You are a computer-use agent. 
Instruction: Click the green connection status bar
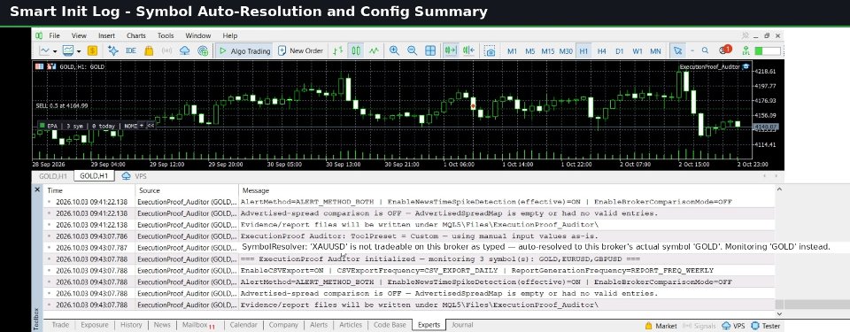[x=767, y=50]
